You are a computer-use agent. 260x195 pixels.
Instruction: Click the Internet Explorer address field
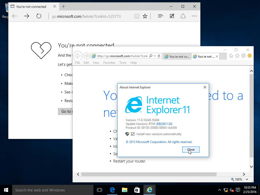[x=122, y=56]
